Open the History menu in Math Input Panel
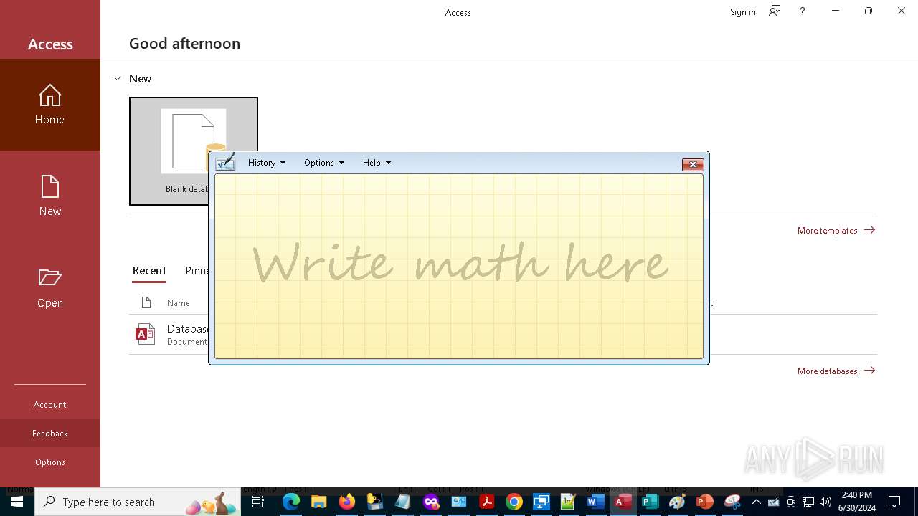Image resolution: width=918 pixels, height=516 pixels. pyautogui.click(x=266, y=163)
